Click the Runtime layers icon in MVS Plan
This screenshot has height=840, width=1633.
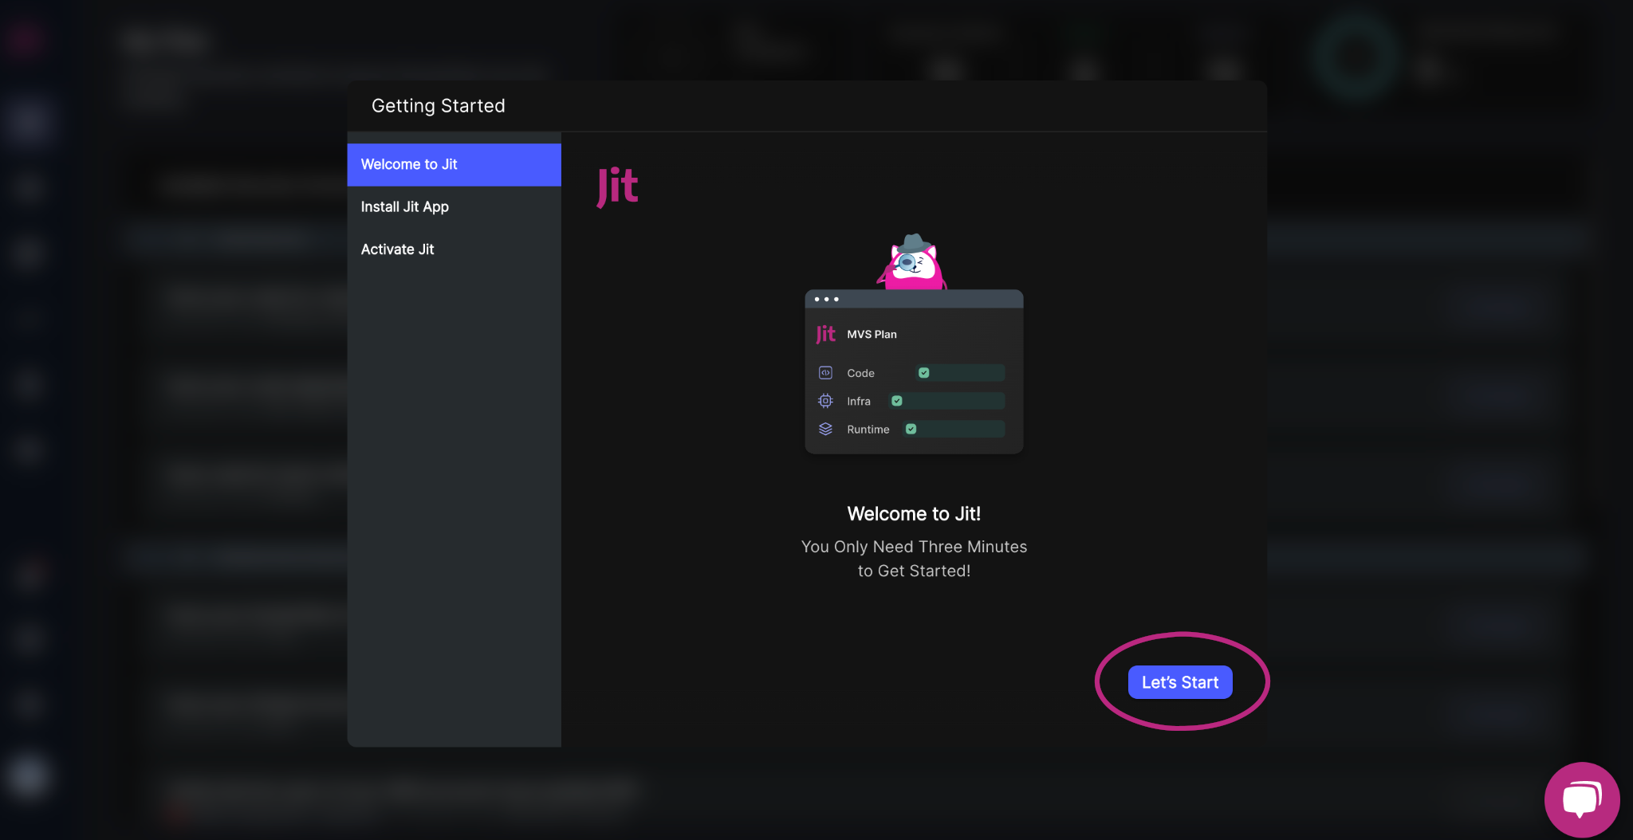pos(825,429)
